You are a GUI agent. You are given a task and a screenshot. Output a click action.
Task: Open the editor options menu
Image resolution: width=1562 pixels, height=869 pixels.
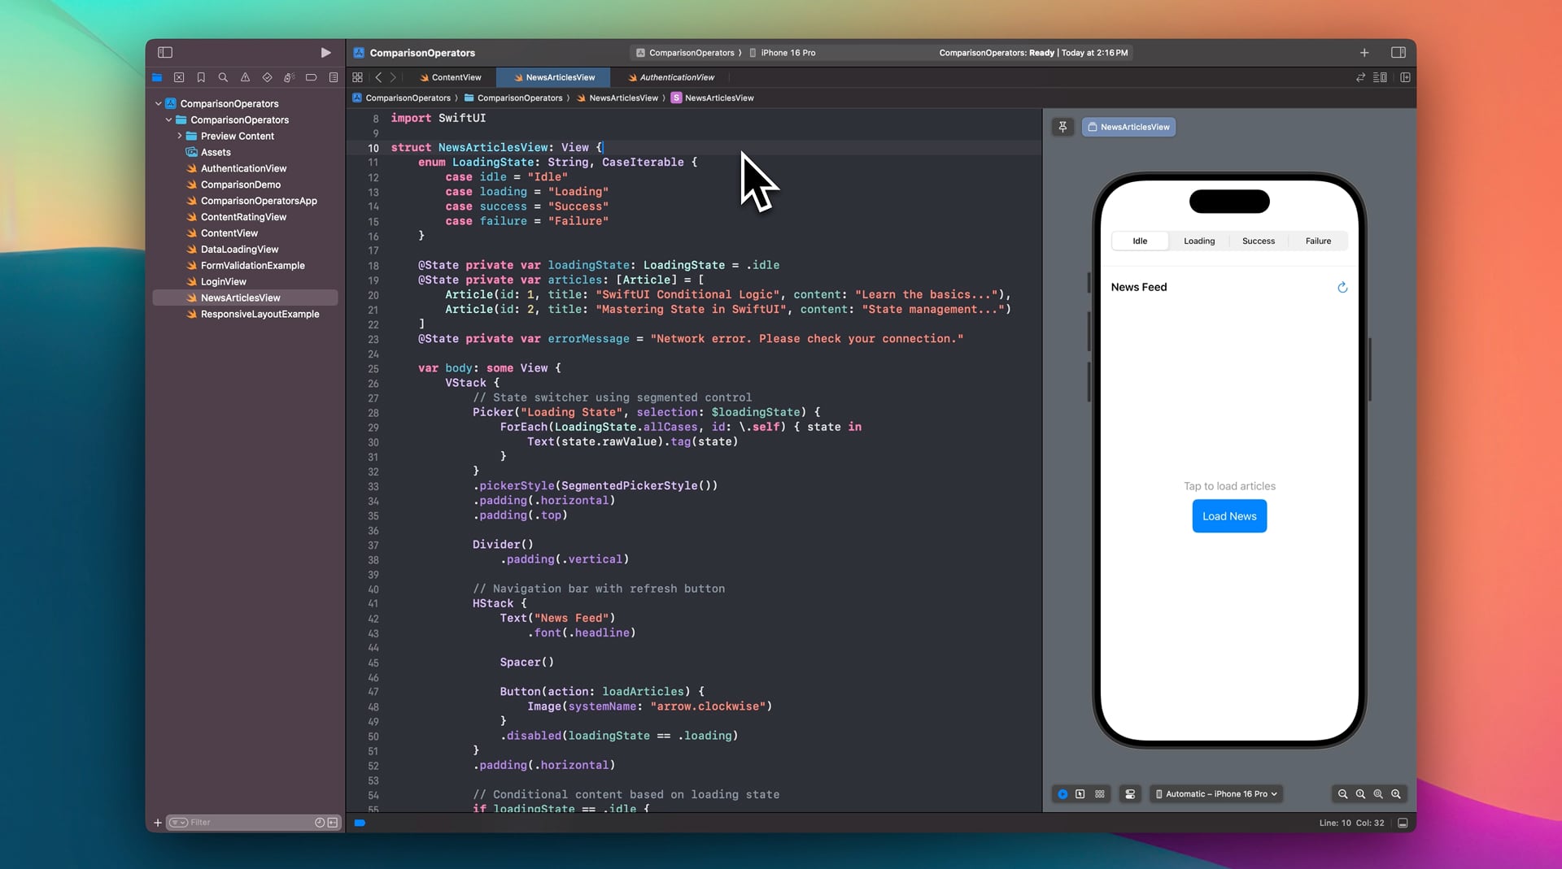point(1380,77)
